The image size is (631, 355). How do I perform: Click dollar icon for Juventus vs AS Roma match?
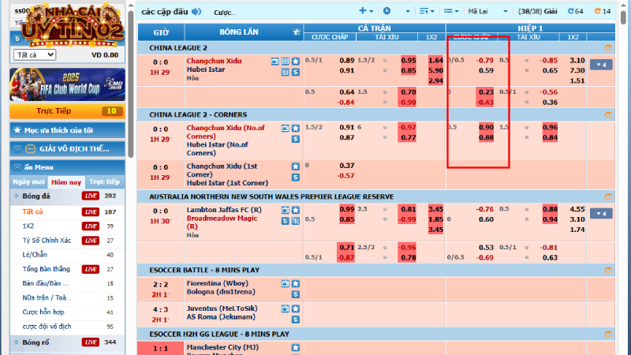[x=296, y=319]
